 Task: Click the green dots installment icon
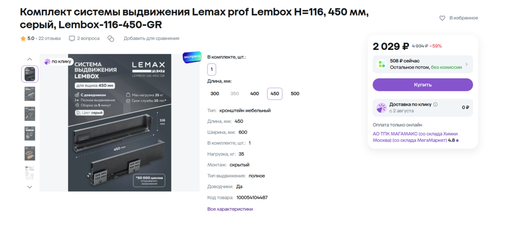point(381,64)
